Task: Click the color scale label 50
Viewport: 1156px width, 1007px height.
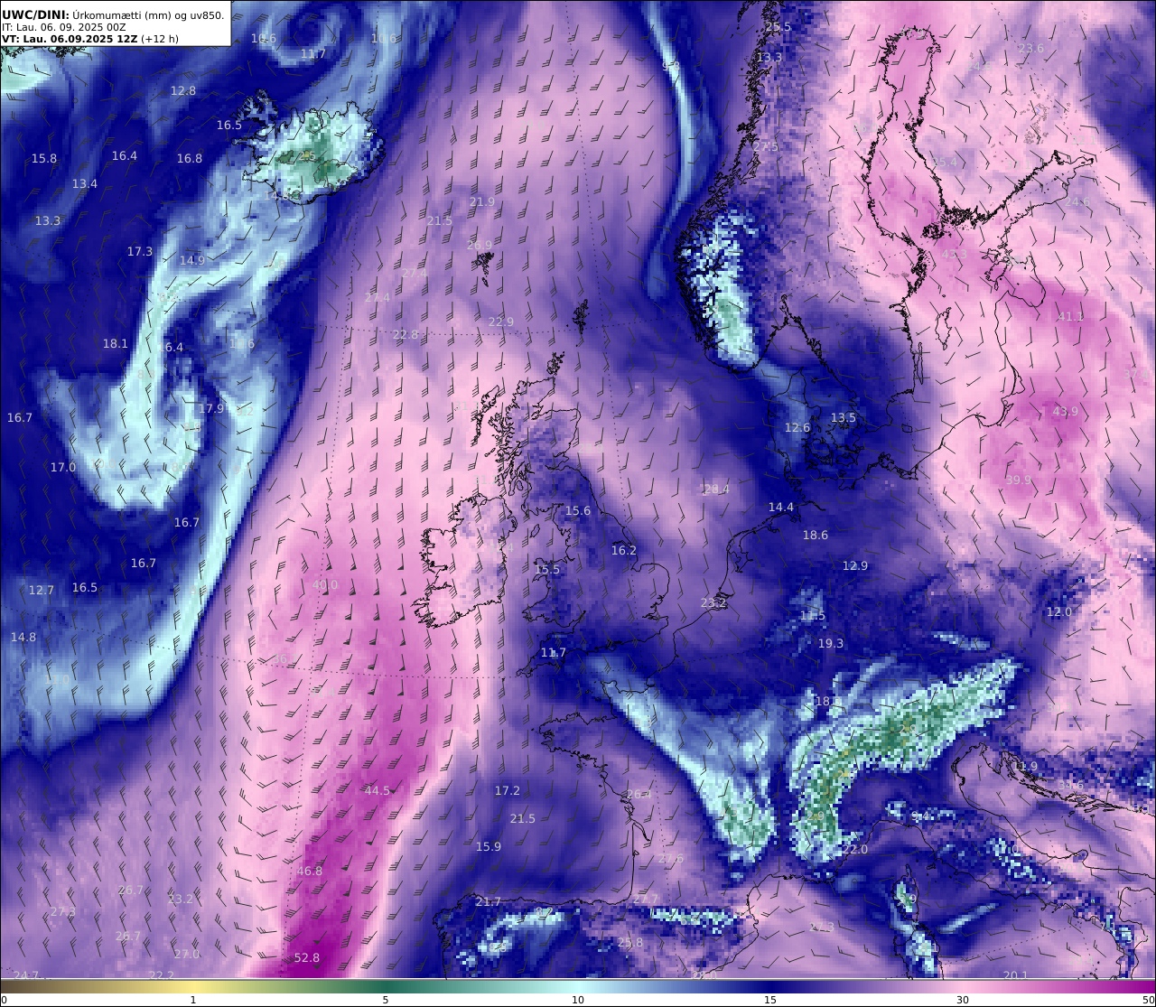Action: click(x=1148, y=1000)
